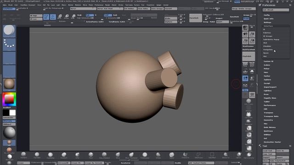Select the Draw mode icon
The height and width of the screenshot is (165, 294).
[x=53, y=17]
